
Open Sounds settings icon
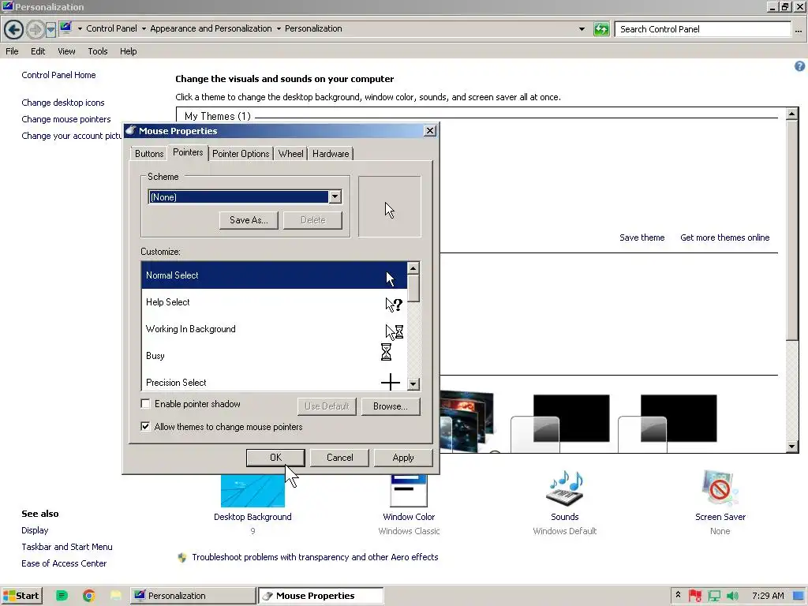point(564,488)
